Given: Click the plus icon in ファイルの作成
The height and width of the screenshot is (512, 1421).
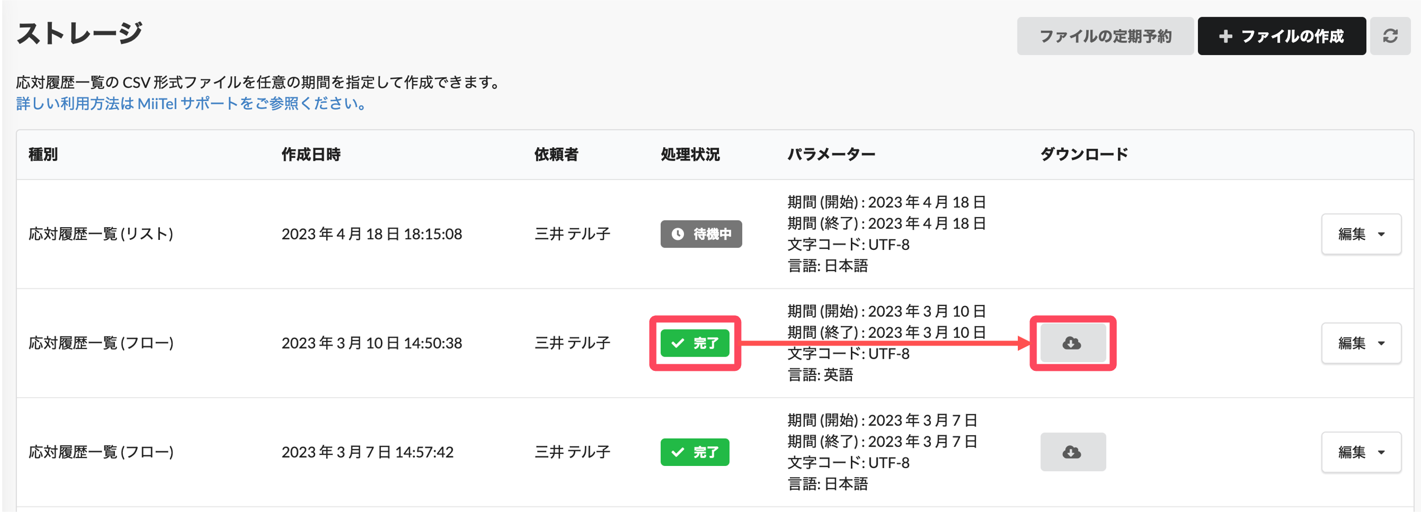Looking at the screenshot, I should pos(1225,36).
